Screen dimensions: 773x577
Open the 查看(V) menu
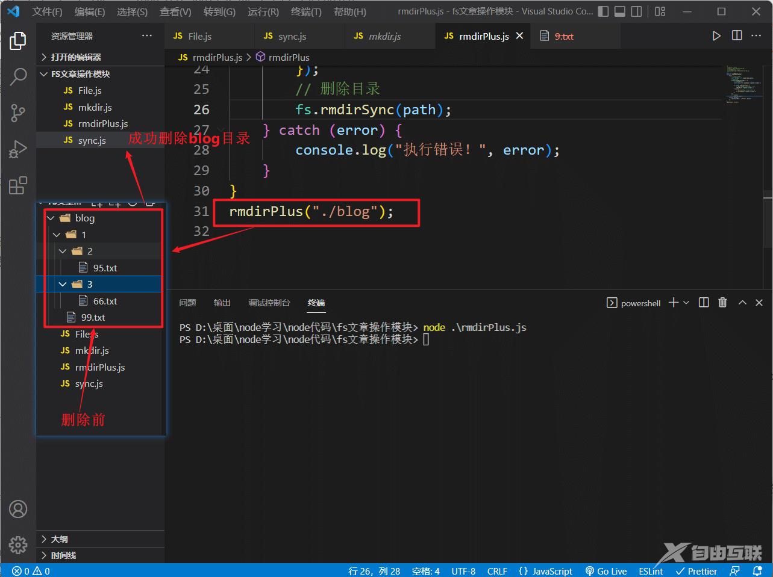pos(175,11)
